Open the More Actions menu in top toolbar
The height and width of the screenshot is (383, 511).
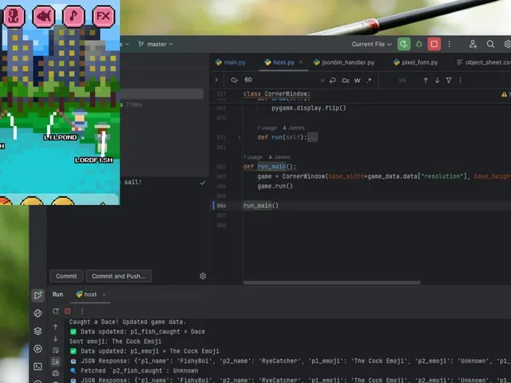(x=449, y=44)
